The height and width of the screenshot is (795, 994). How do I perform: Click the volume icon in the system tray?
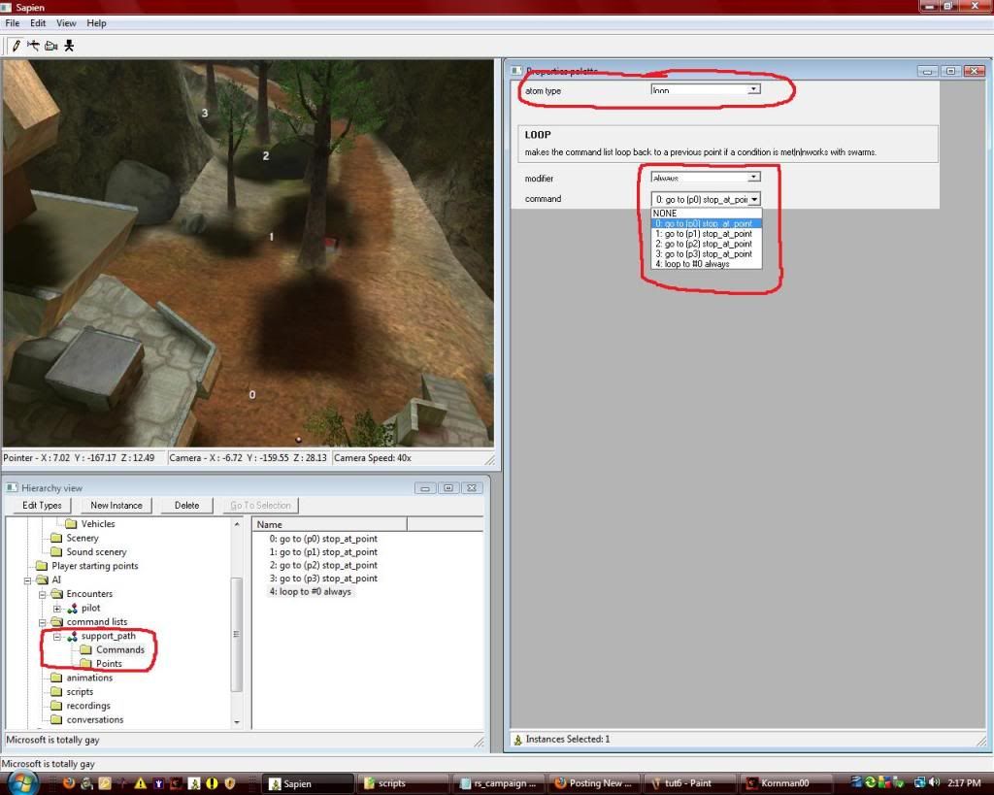(x=934, y=783)
